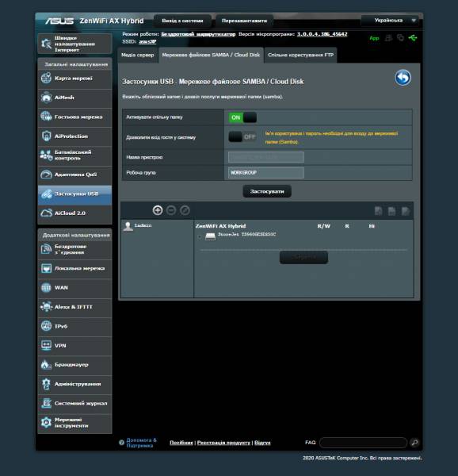Viewport: 458px width, 476px height.
Task: Select USB Applications in sidebar
Action: (x=74, y=194)
